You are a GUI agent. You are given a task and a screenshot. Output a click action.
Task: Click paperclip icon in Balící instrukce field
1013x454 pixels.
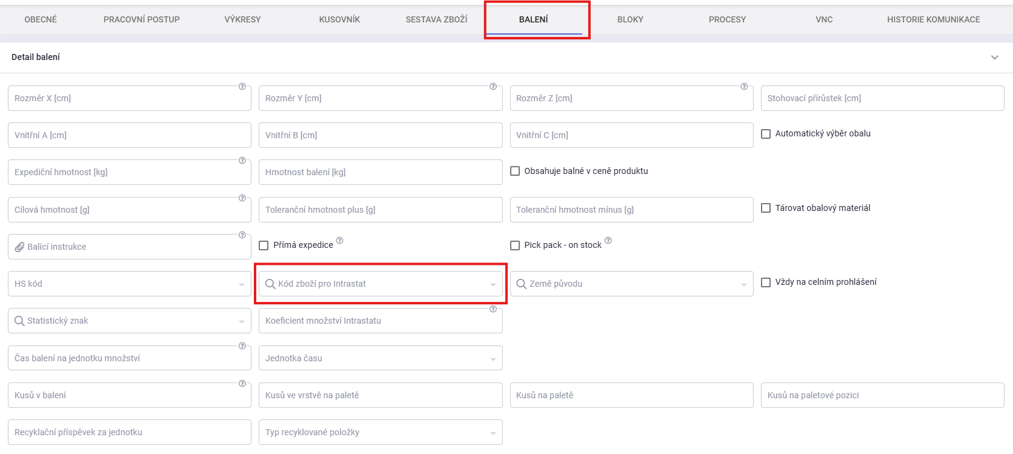pos(19,247)
